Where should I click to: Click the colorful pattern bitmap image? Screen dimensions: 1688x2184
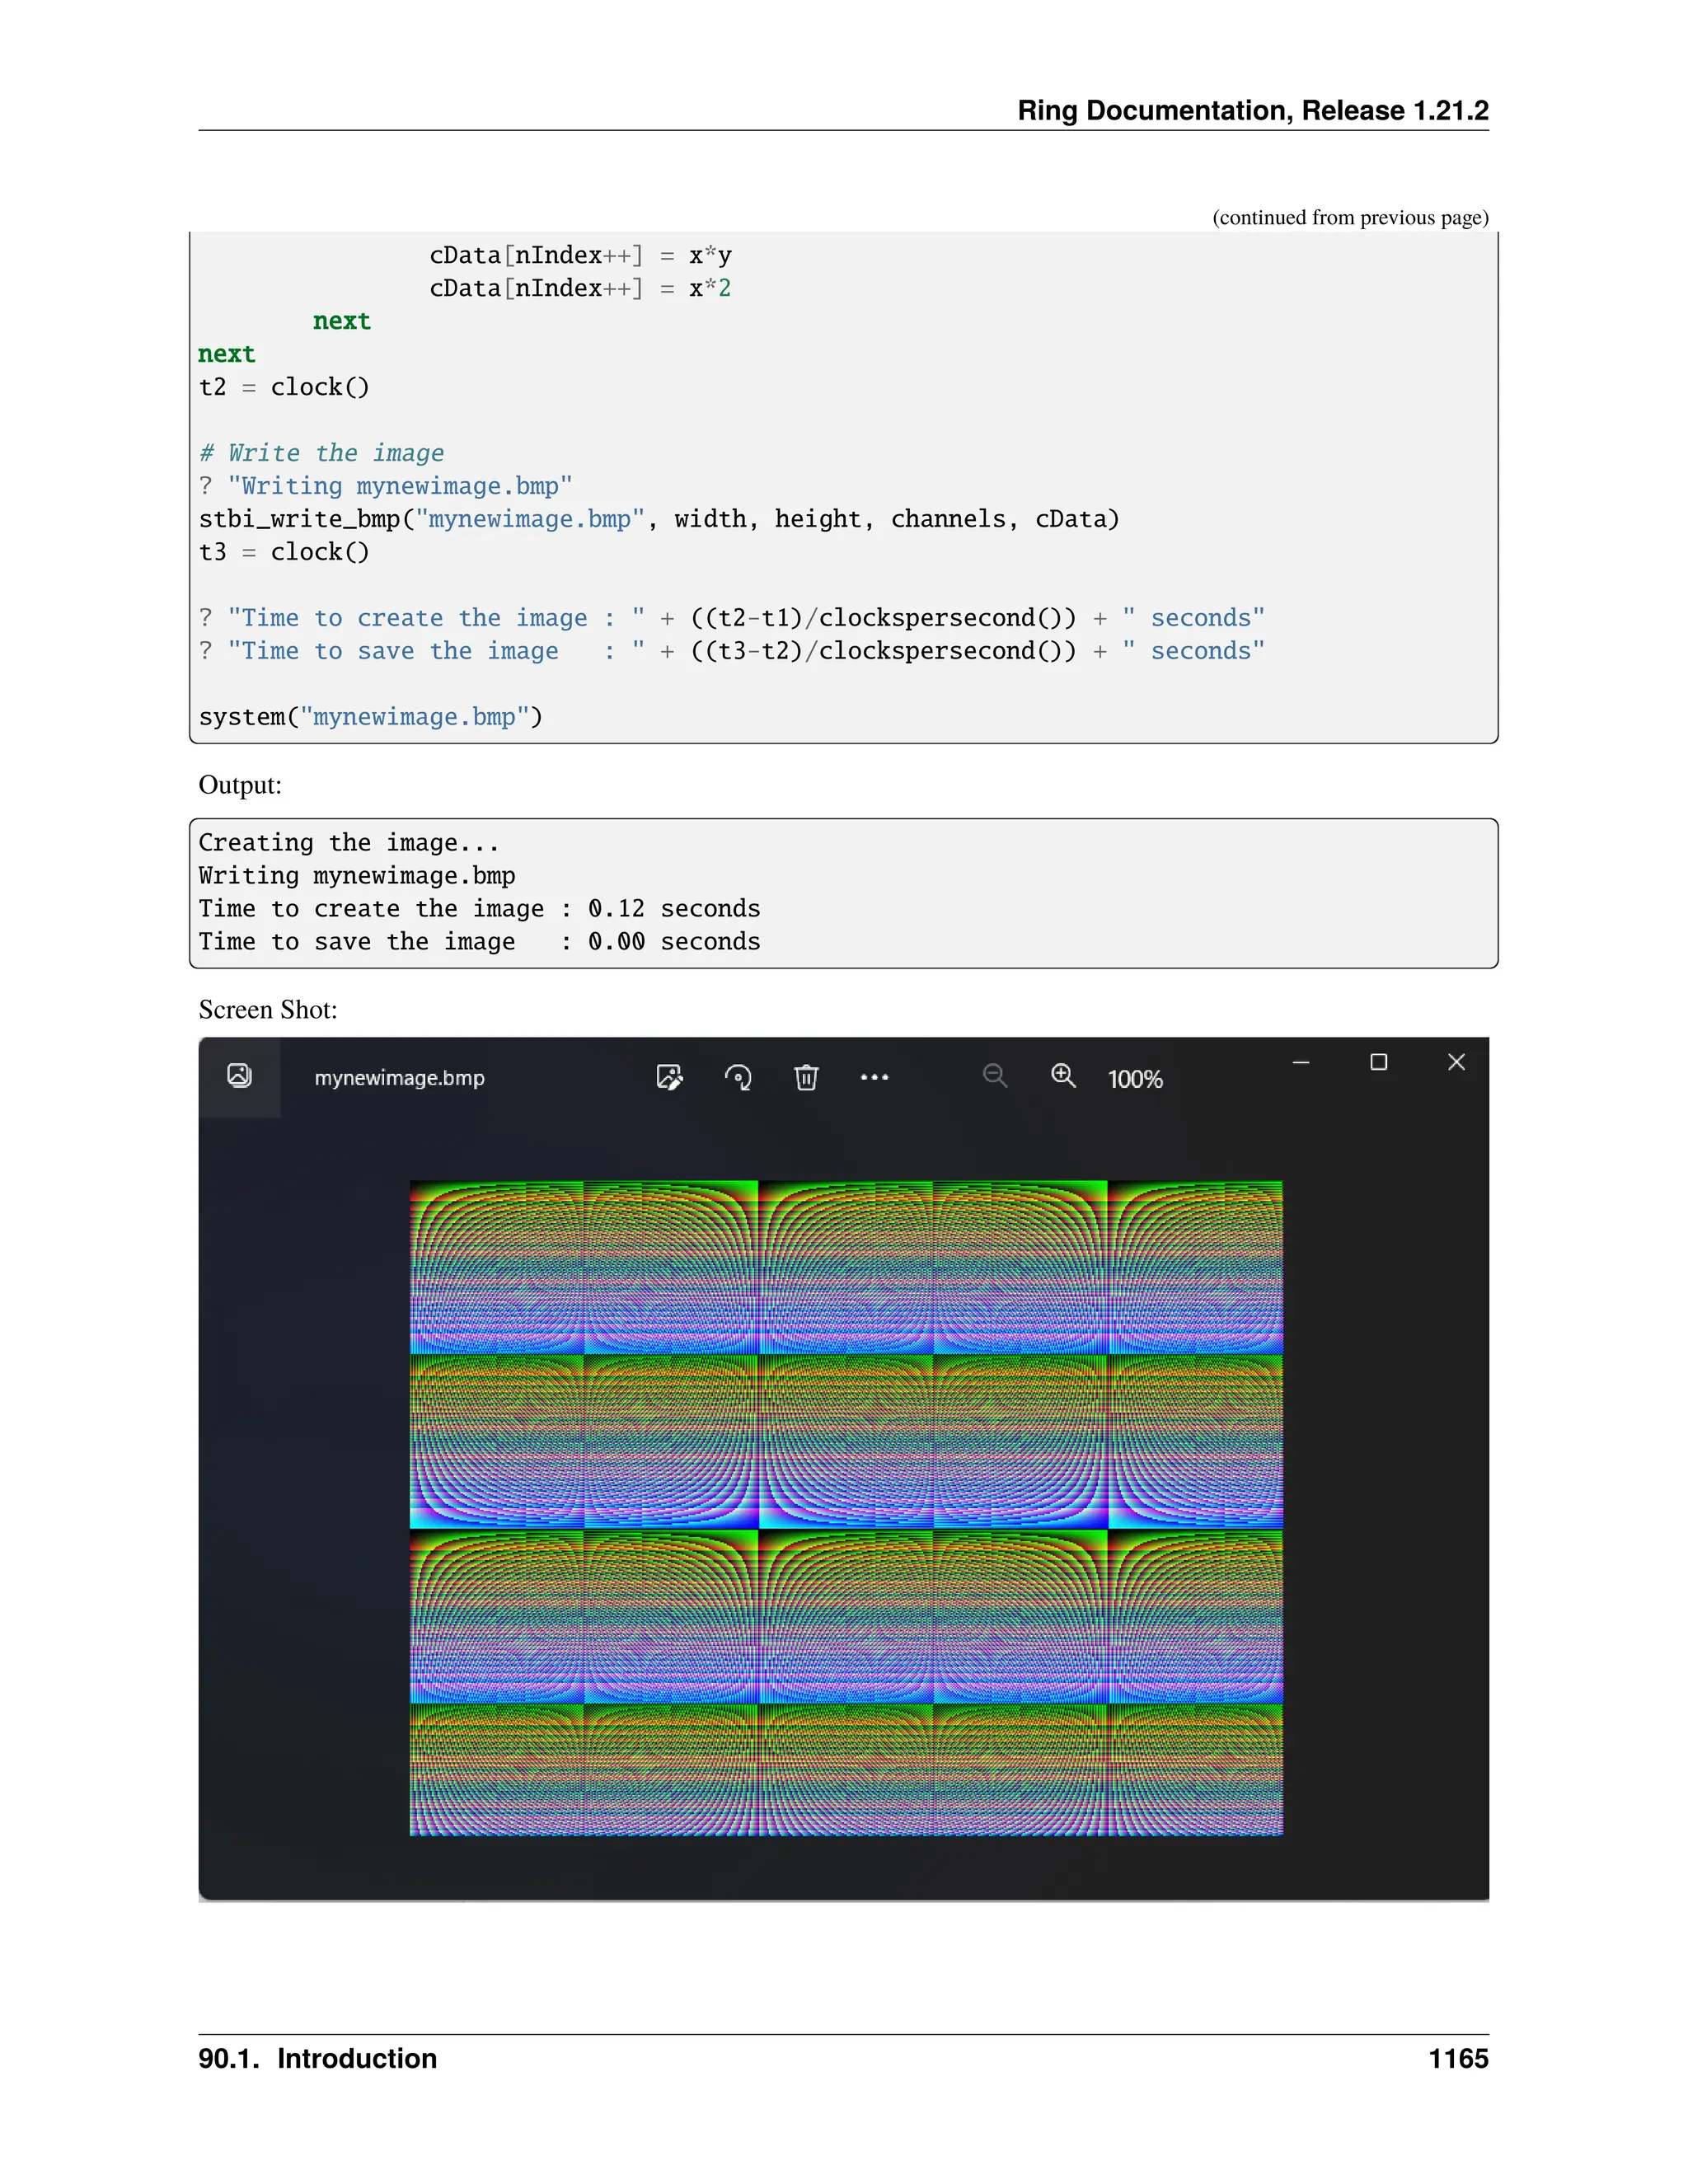point(846,1508)
